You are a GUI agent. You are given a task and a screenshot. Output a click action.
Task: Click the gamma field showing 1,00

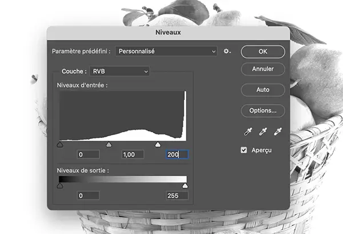pyautogui.click(x=133, y=154)
